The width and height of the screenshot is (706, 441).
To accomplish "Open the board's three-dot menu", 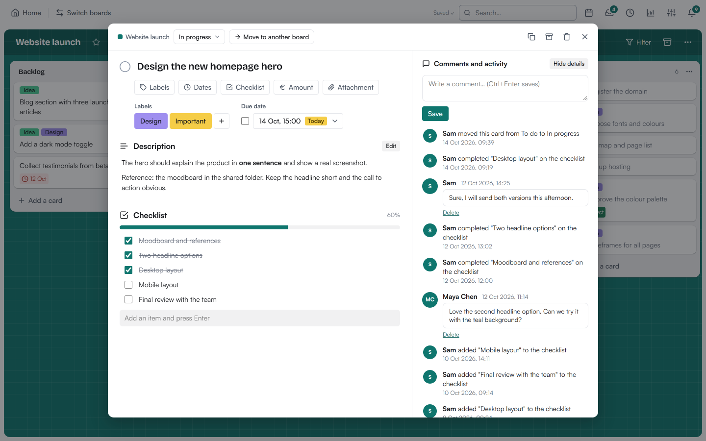I will pyautogui.click(x=688, y=42).
